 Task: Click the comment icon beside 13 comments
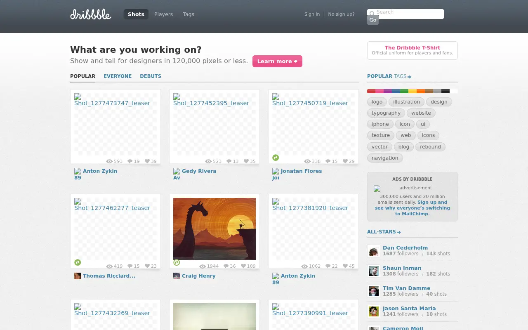(x=229, y=161)
